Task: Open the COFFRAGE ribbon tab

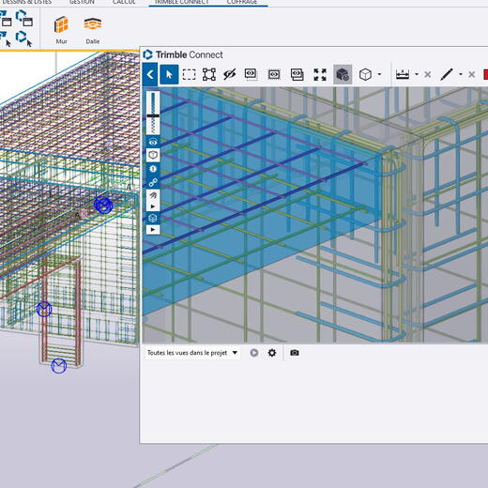Action: [242, 2]
